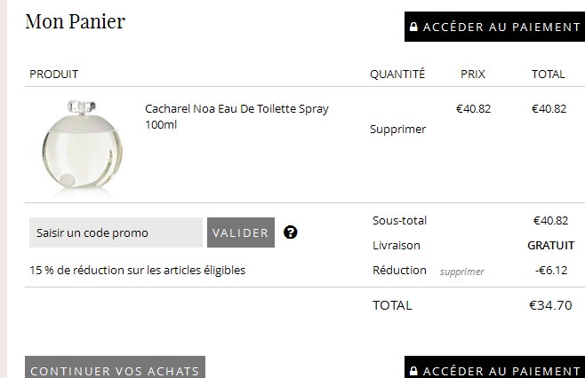Click the -€6.12 reduction amount

[x=551, y=270]
